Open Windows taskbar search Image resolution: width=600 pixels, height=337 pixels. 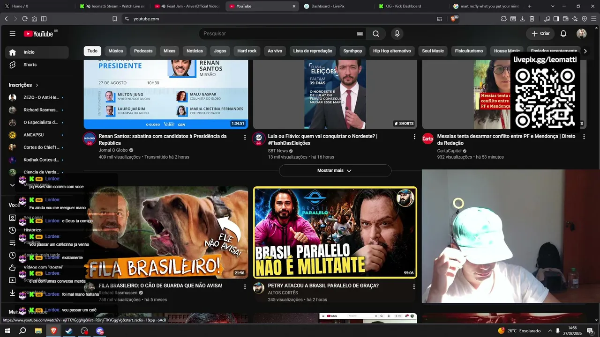[22, 331]
